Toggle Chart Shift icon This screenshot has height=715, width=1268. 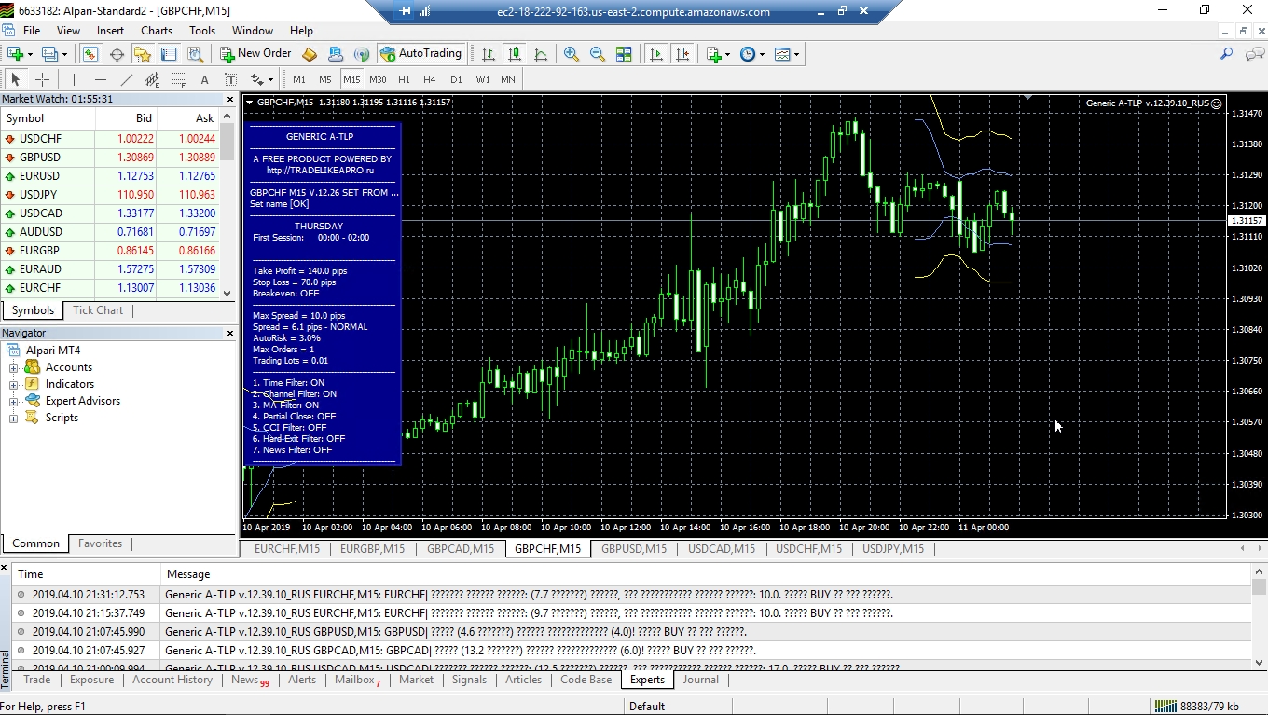(682, 54)
